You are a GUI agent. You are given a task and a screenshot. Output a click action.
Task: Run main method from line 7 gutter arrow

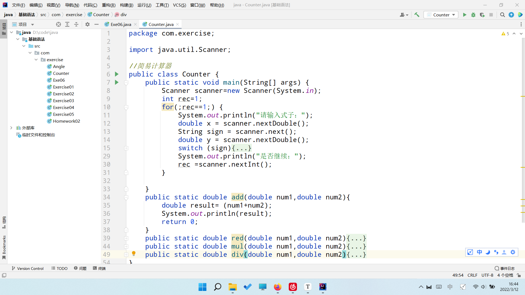click(x=117, y=82)
